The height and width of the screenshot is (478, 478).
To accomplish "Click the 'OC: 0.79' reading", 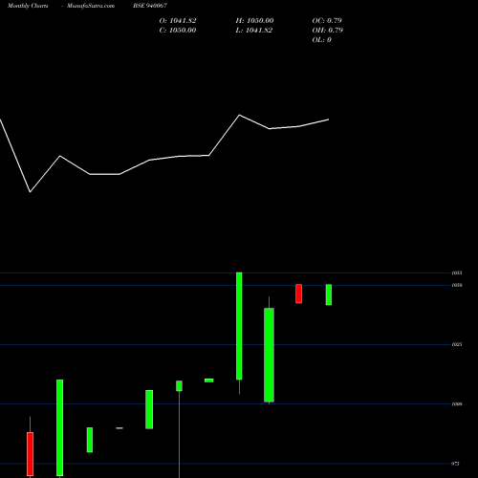I will 327,21.
